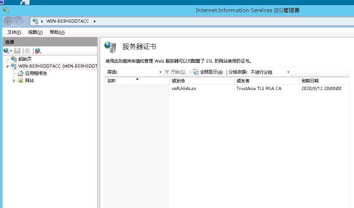Select the 应用程序池 application pools node
354x208 pixels.
36,73
